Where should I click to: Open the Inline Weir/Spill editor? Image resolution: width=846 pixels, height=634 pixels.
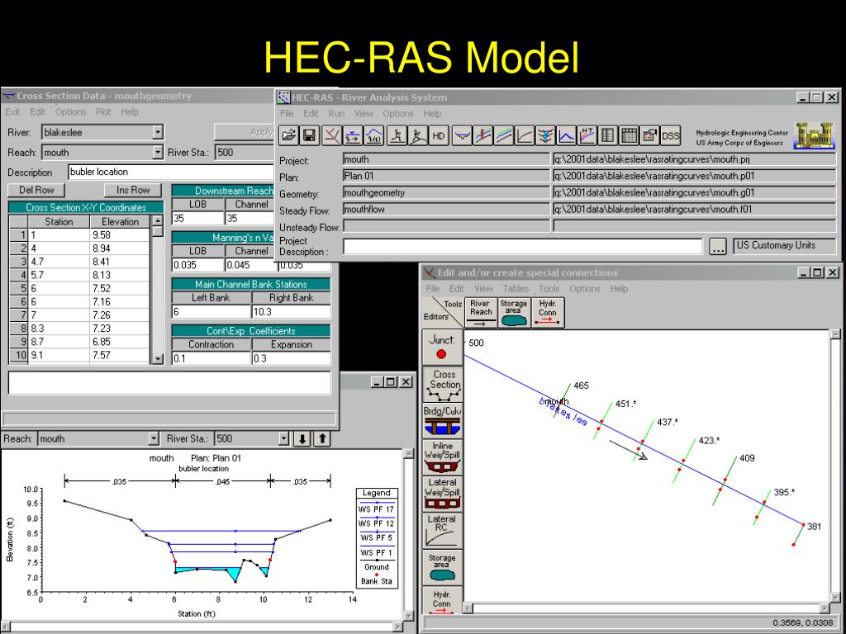(442, 457)
